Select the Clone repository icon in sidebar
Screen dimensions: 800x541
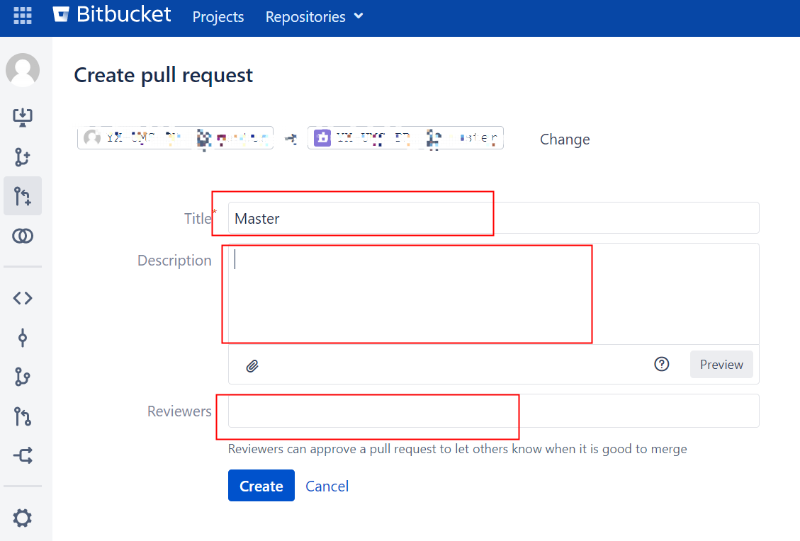(x=23, y=117)
